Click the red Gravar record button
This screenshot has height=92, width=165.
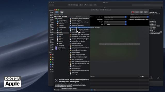click(x=133, y=12)
